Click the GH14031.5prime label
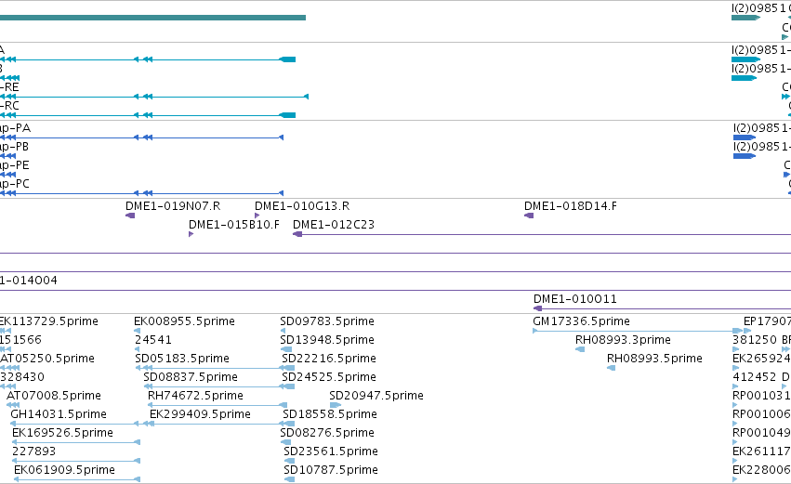 coord(59,414)
